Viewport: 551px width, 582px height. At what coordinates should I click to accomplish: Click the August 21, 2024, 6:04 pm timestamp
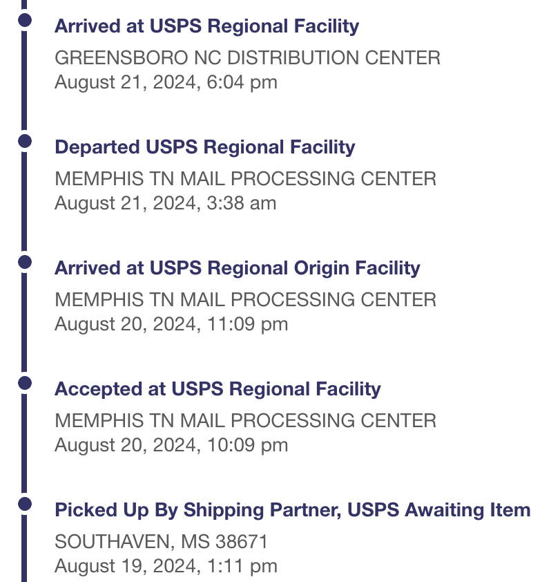click(166, 82)
